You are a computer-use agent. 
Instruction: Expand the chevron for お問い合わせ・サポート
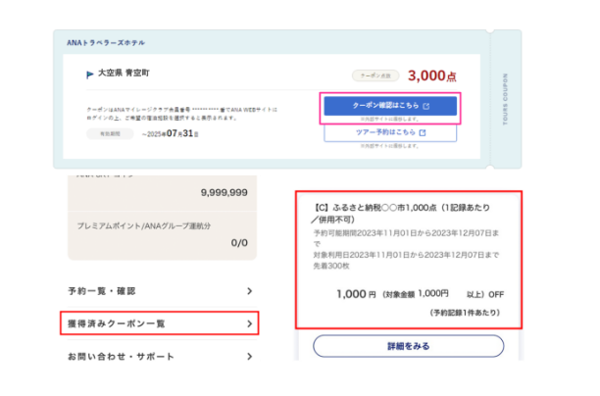coord(249,356)
